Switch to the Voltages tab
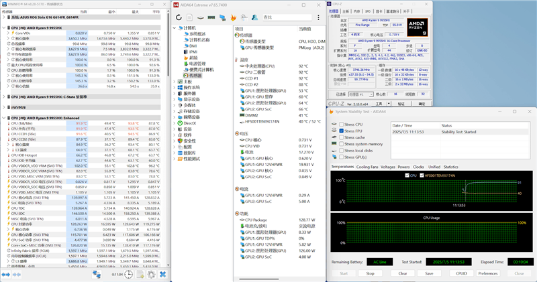This screenshot has height=282, width=537. pos(388,167)
